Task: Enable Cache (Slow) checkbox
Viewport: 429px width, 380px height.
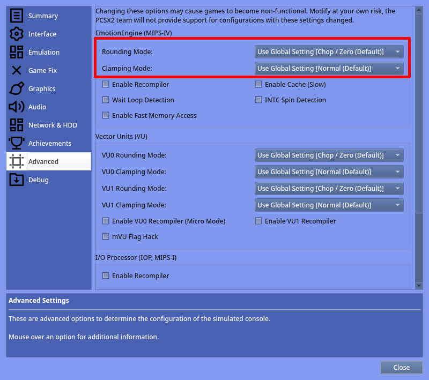Action: point(258,85)
